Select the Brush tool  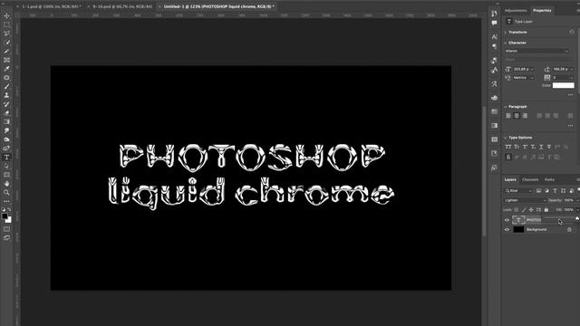click(6, 87)
